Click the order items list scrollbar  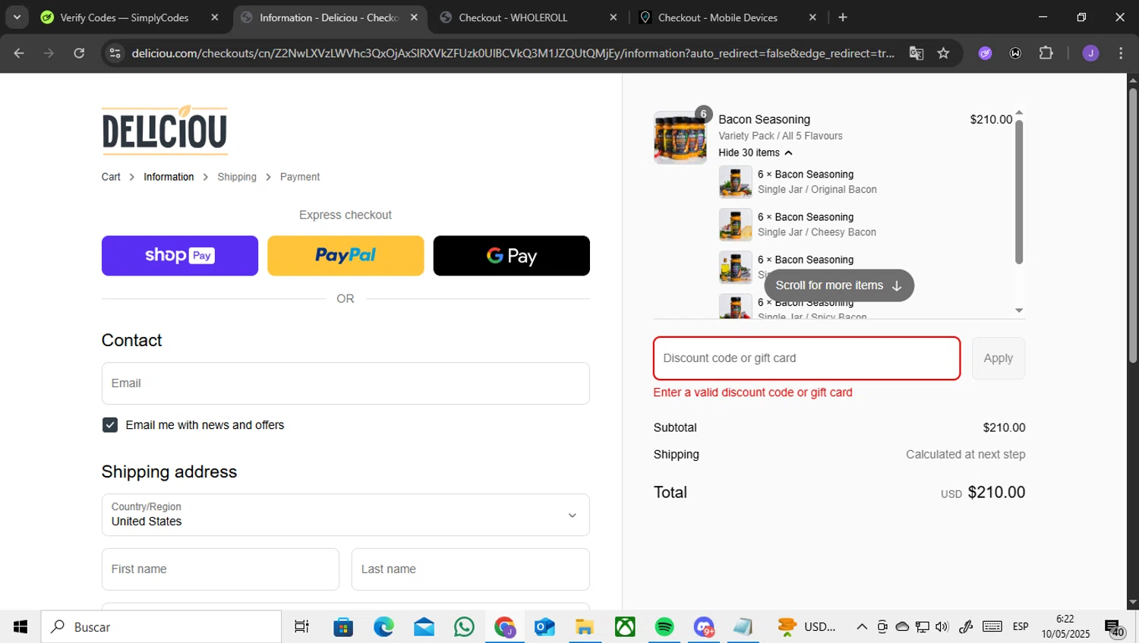1019,192
